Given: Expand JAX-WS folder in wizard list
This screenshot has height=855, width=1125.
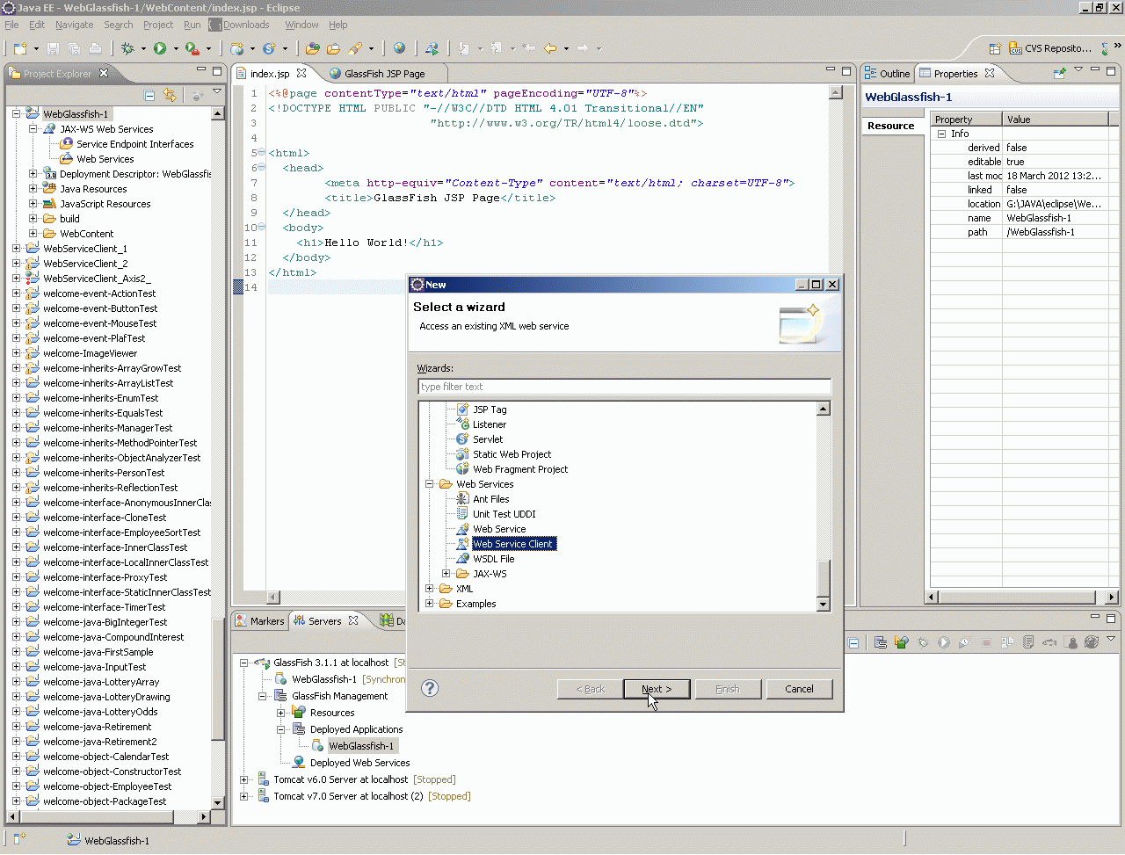Looking at the screenshot, I should [446, 574].
